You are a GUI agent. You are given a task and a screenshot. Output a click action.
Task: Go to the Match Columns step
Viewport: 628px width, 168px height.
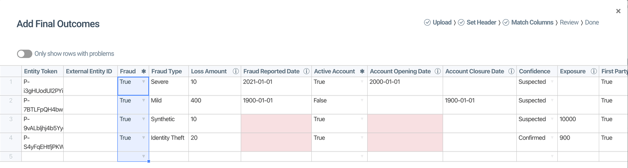coord(532,23)
